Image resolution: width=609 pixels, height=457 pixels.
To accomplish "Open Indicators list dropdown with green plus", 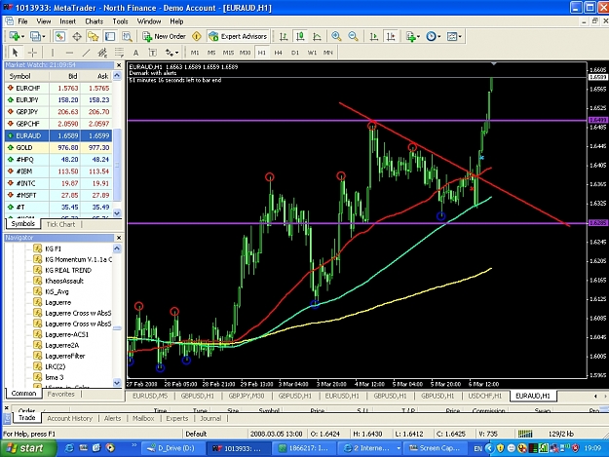I will (412, 36).
